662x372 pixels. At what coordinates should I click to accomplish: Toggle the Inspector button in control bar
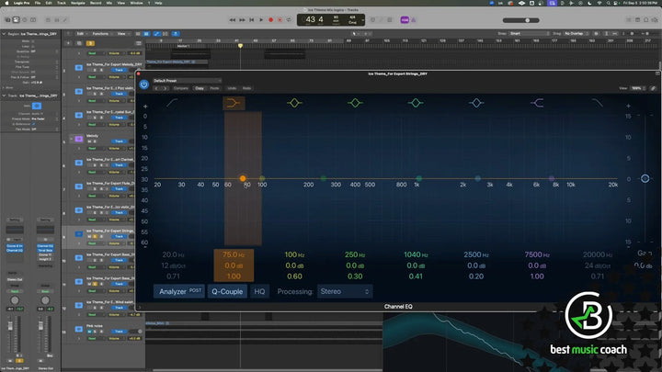pos(16,20)
